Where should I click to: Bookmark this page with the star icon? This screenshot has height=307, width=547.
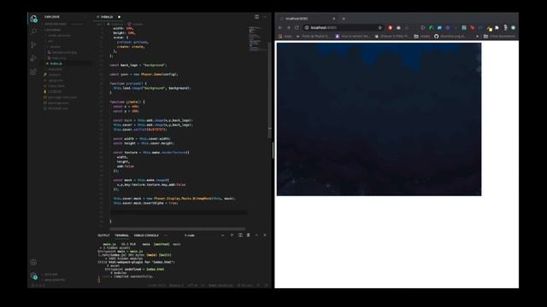point(379,27)
